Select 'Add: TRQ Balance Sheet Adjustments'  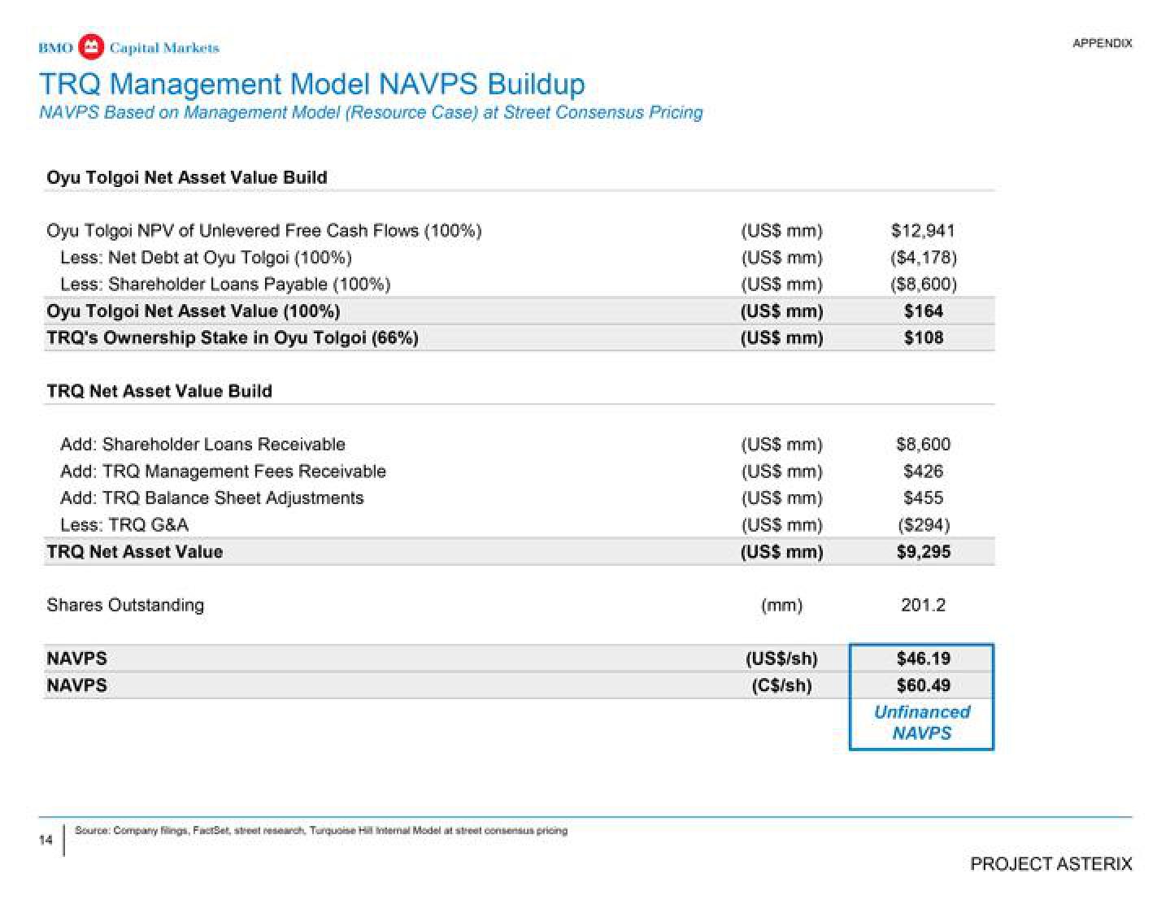tap(211, 498)
